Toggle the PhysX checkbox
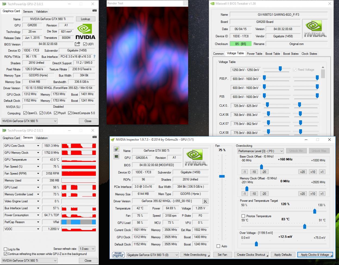Screen dimensions: 339x265 pyautogui.click(x=55, y=113)
